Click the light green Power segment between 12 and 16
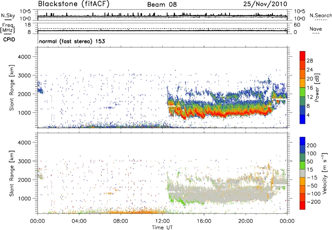332x230 pixels. click(x=303, y=92)
